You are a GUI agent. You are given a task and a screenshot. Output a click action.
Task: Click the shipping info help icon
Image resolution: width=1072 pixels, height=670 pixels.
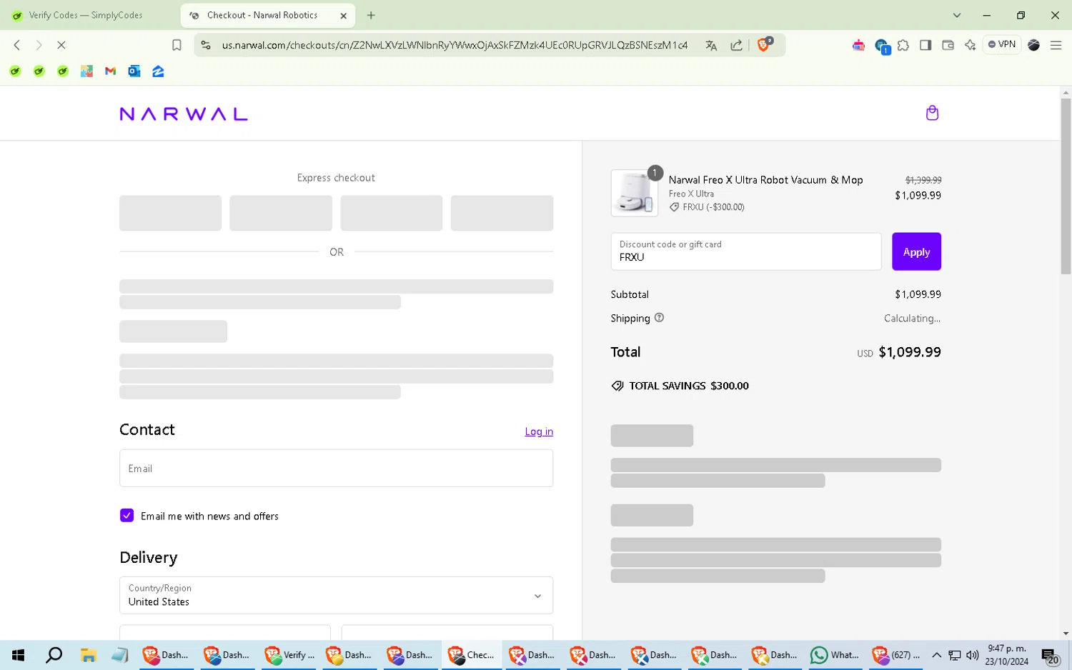coord(659,318)
